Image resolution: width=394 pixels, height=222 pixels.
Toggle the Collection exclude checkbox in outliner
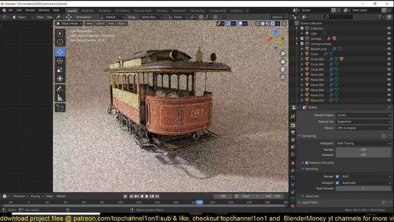click(x=302, y=28)
